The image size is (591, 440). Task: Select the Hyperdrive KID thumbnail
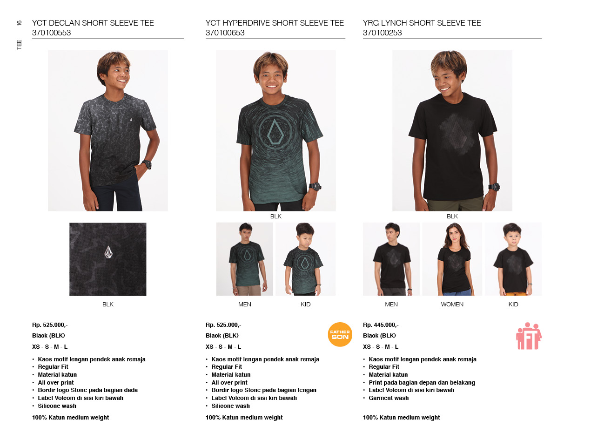306,259
